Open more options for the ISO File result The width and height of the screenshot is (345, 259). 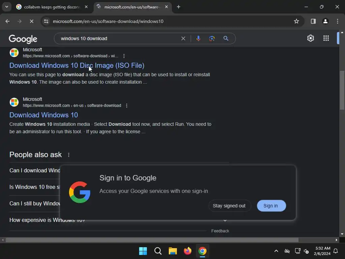(124, 56)
